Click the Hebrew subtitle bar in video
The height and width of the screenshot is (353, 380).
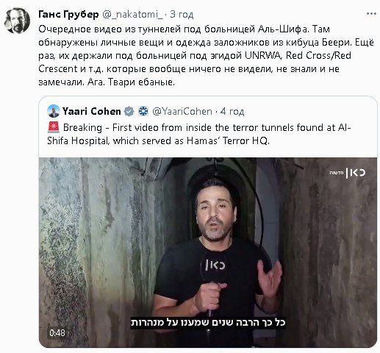point(208,322)
